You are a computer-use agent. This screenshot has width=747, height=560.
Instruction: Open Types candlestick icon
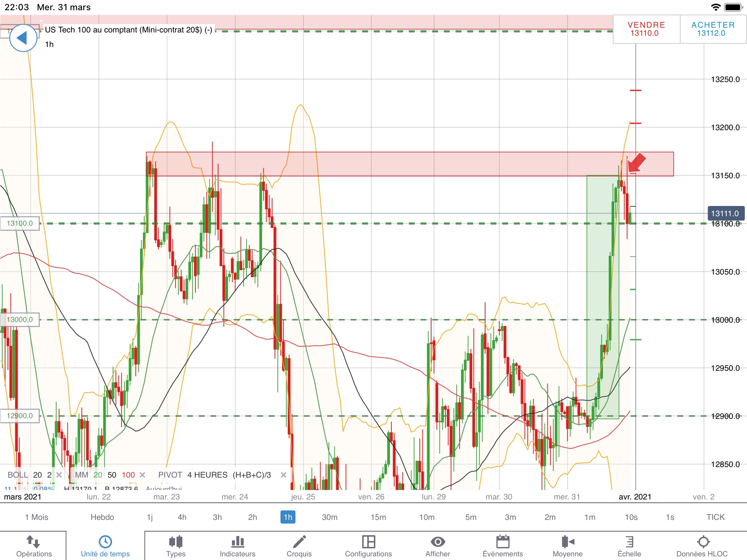[x=176, y=542]
